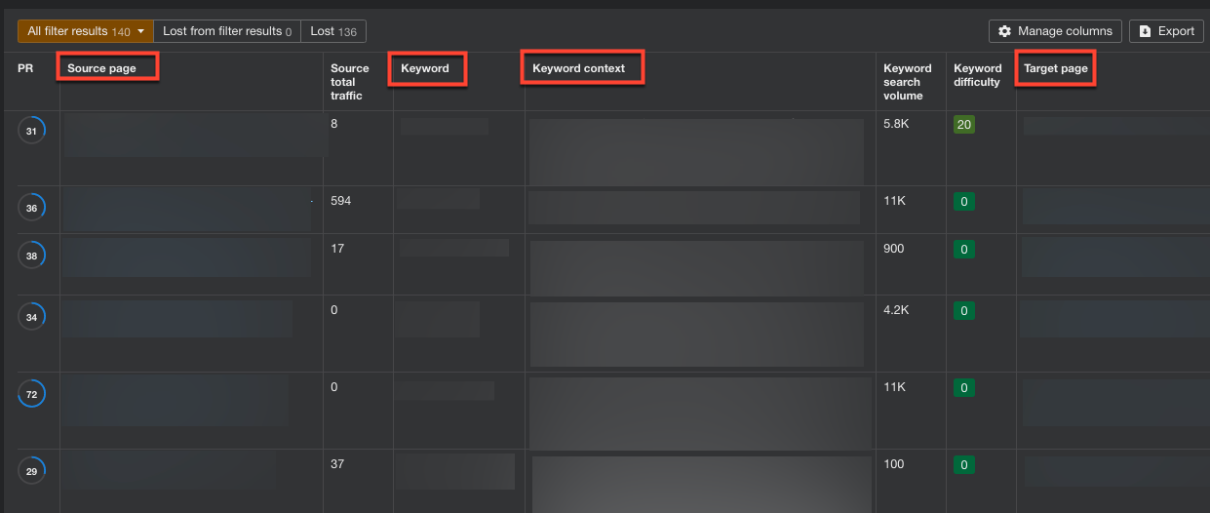Click the Manage columns gear icon
Viewport: 1210px width, 513px height.
pyautogui.click(x=1005, y=31)
